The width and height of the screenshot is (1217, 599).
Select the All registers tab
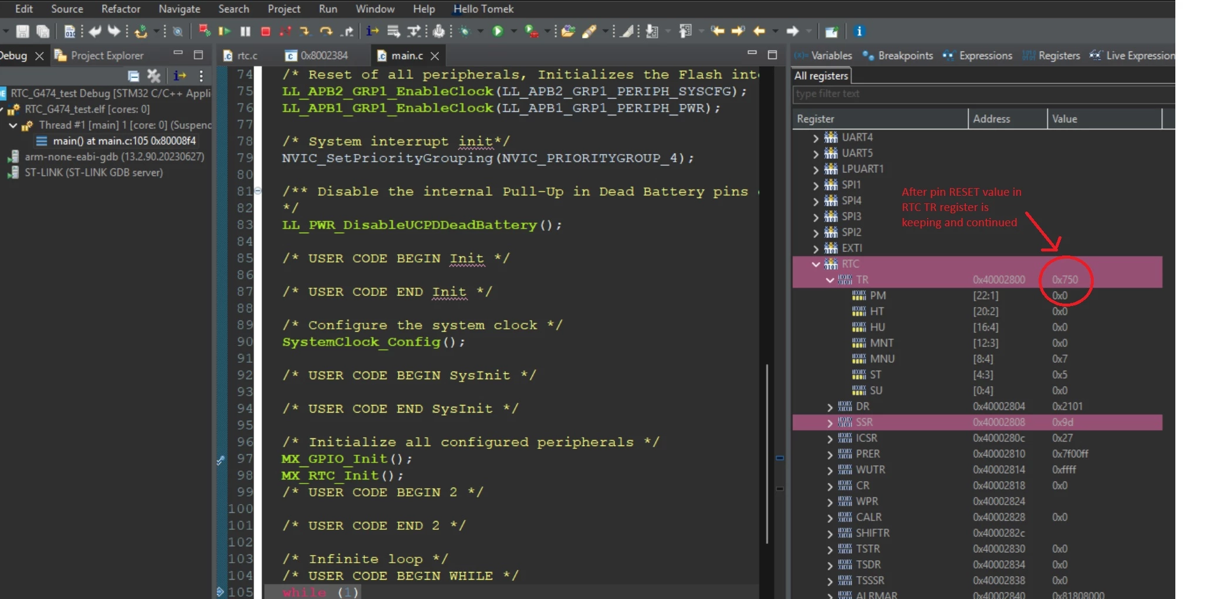[x=821, y=76]
